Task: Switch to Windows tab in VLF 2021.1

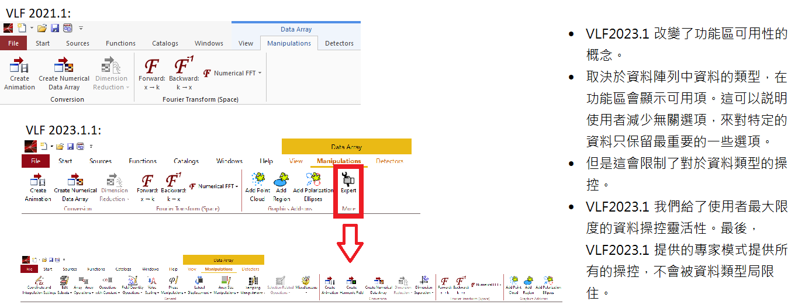Action: click(x=209, y=43)
